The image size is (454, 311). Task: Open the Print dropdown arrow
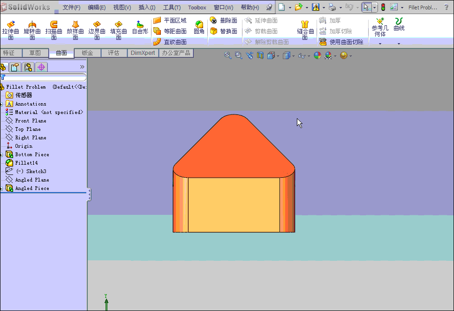(340, 8)
